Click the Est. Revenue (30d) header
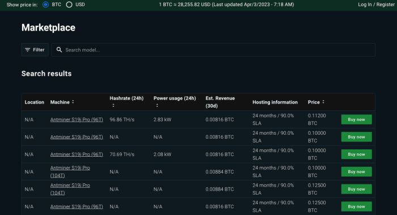Screen dimensions: 397x215 (220, 102)
